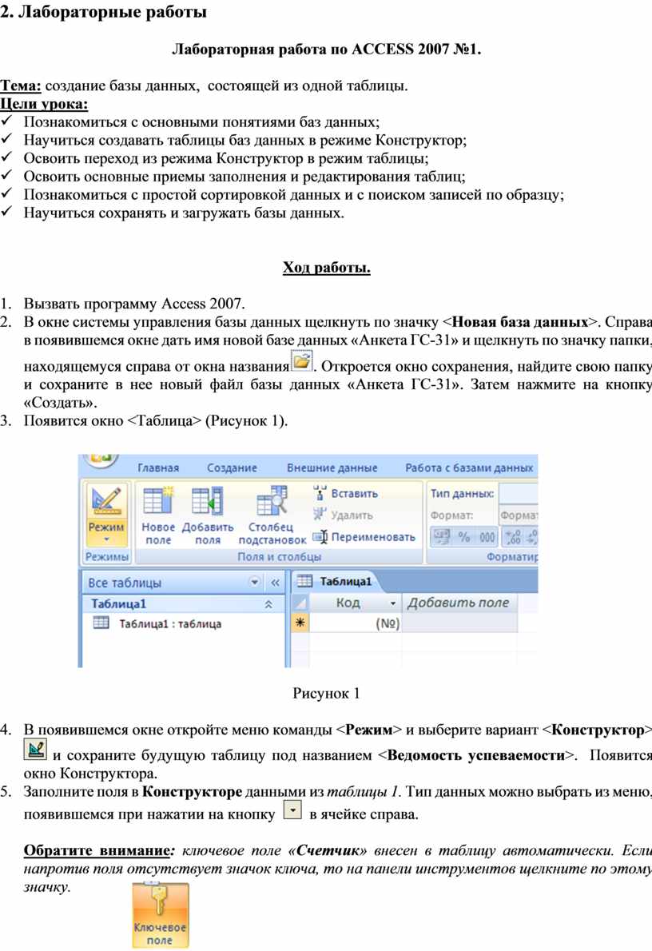Collapse the Таблица1 group chevron
This screenshot has width=652, height=951.
[268, 604]
